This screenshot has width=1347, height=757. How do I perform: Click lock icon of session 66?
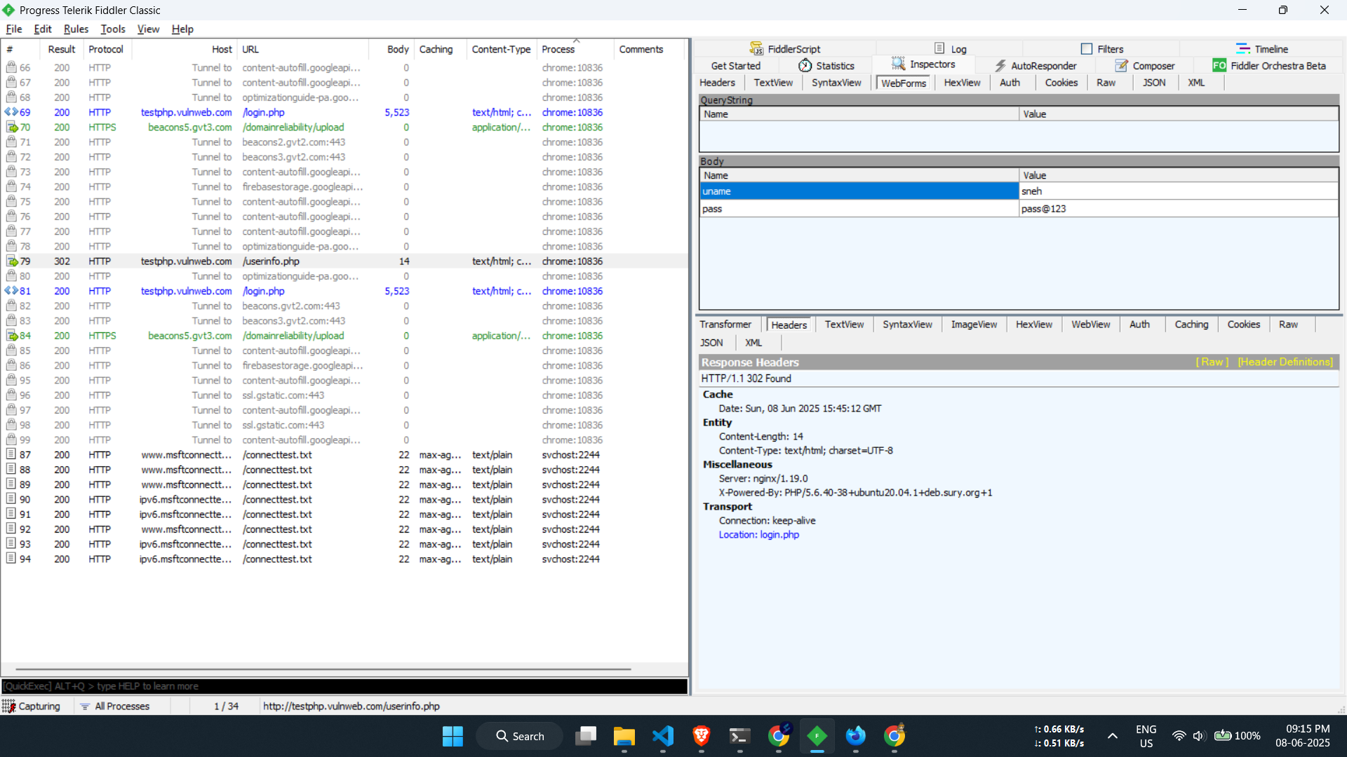11,67
